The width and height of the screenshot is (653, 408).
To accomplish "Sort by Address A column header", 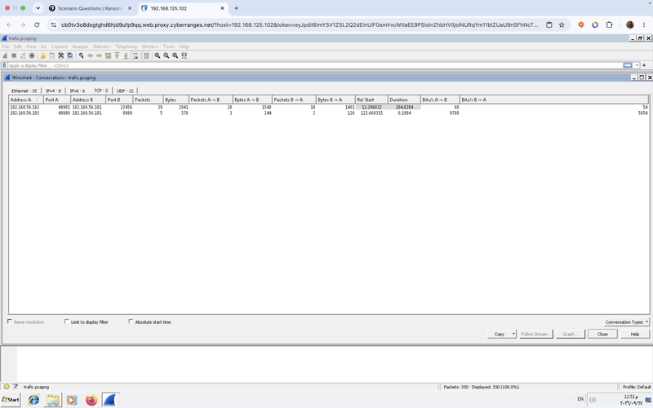I will tap(26, 100).
